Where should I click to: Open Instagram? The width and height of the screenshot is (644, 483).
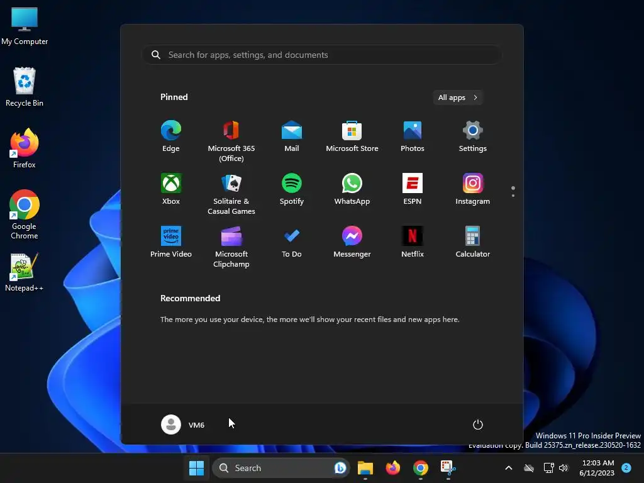pos(473,189)
